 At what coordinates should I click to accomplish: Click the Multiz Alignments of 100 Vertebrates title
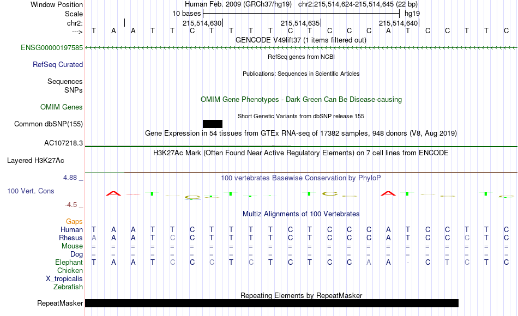[x=301, y=214]
